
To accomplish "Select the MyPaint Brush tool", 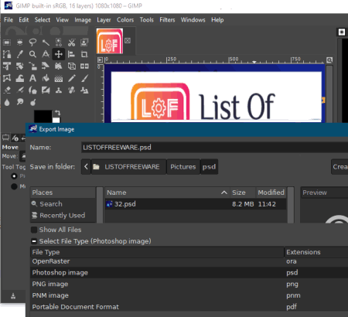I will coord(46,90).
